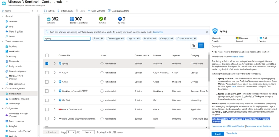Click the Refresh toolbar icon
Viewport: 279px width, 137px height.
pyautogui.click(x=45, y=11)
